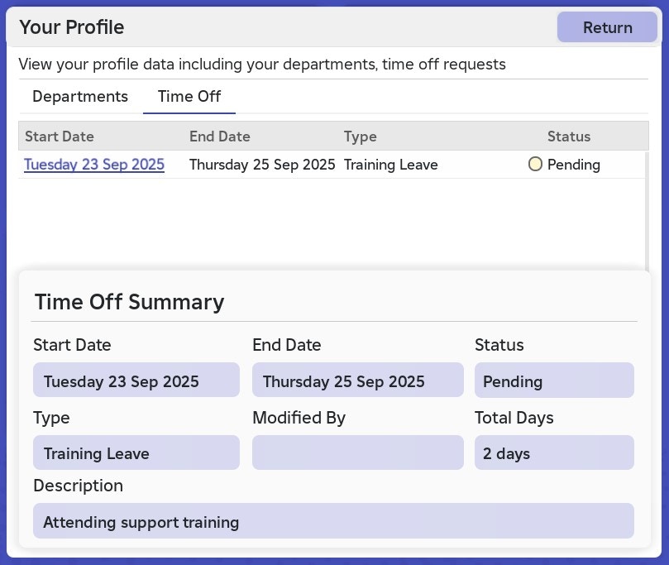The height and width of the screenshot is (565, 669).
Task: Switch to the Departments tab
Action: coord(79,97)
